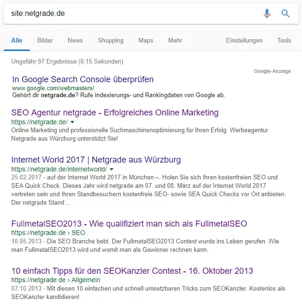Click the microphone voice search icon
302x306 pixels.
click(x=267, y=14)
